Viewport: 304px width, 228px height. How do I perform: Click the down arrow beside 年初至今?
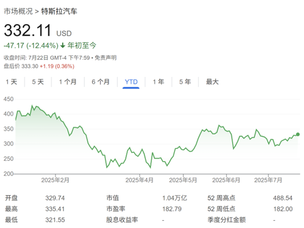coord(63,46)
